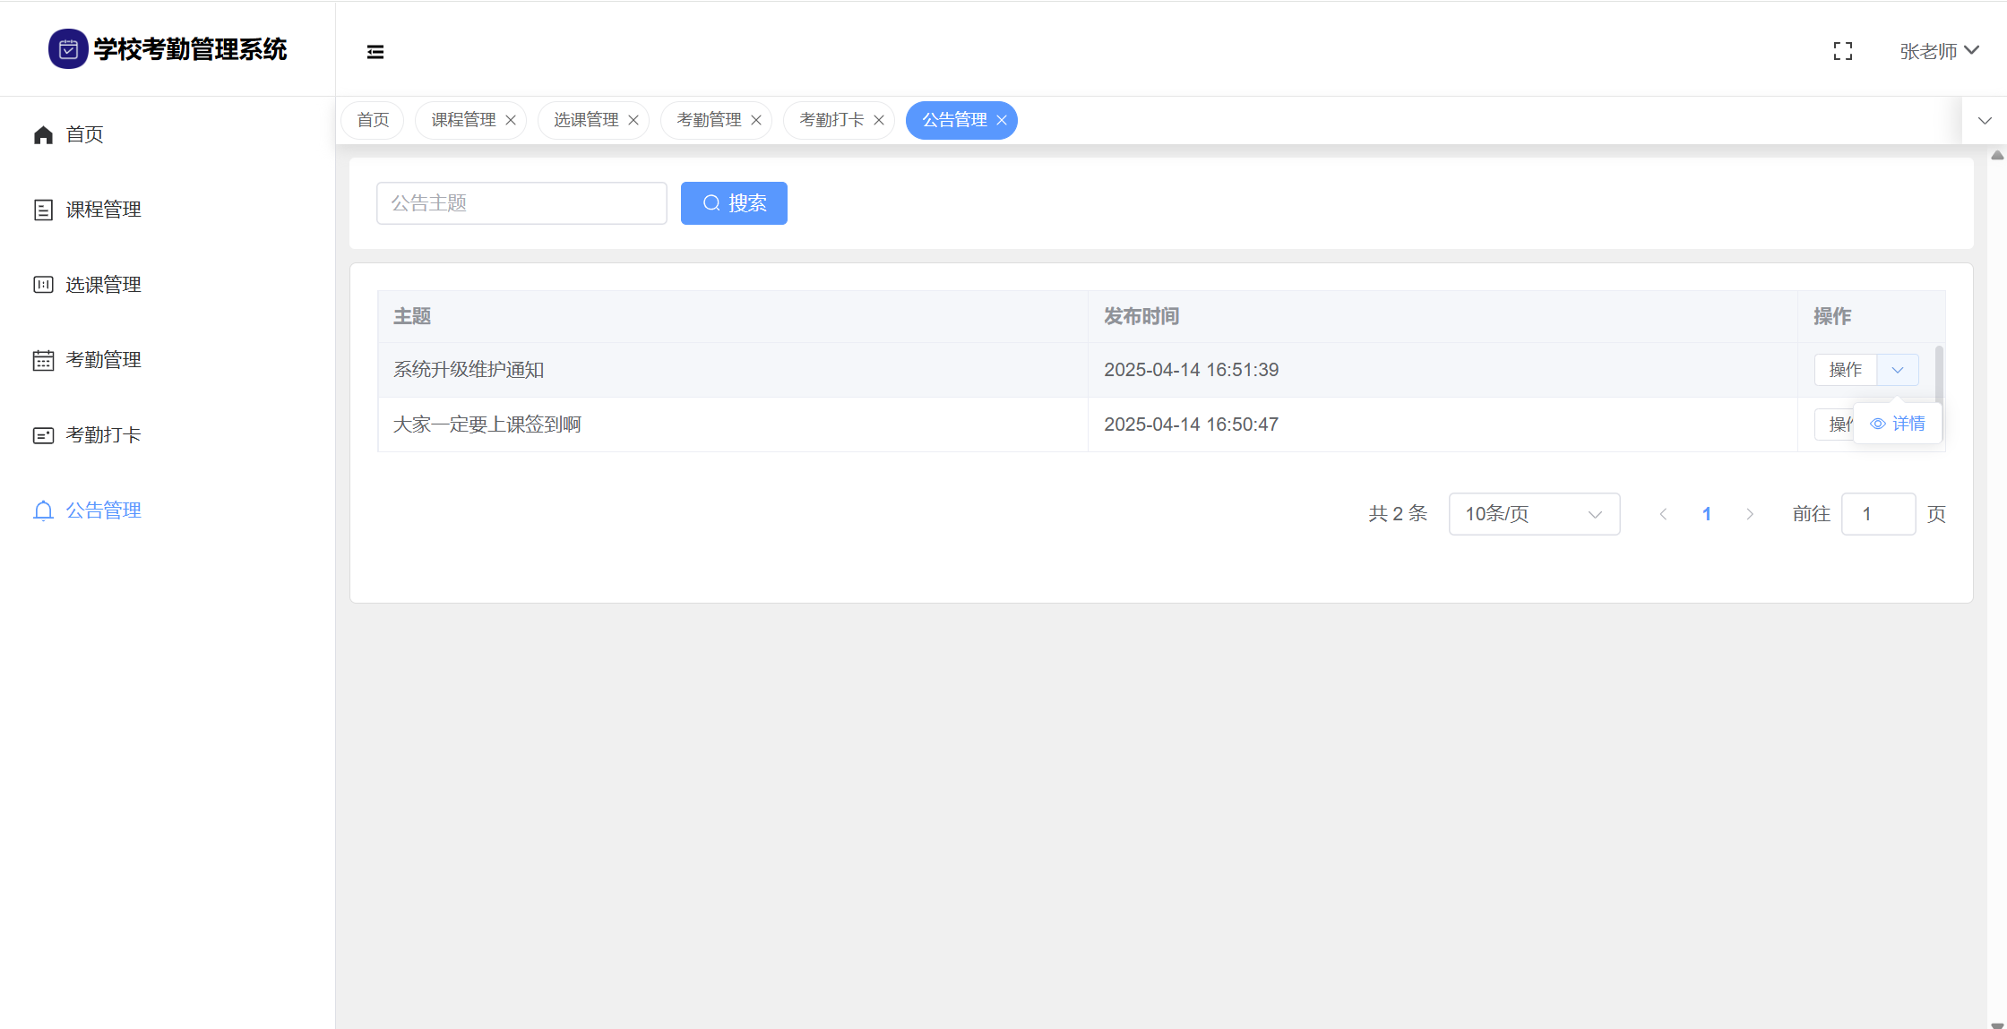The height and width of the screenshot is (1029, 2007).
Task: Open 课程管理 from sidebar
Action: tap(103, 210)
